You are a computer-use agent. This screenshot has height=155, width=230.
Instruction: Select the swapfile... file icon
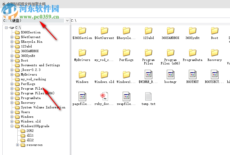tap(126, 96)
